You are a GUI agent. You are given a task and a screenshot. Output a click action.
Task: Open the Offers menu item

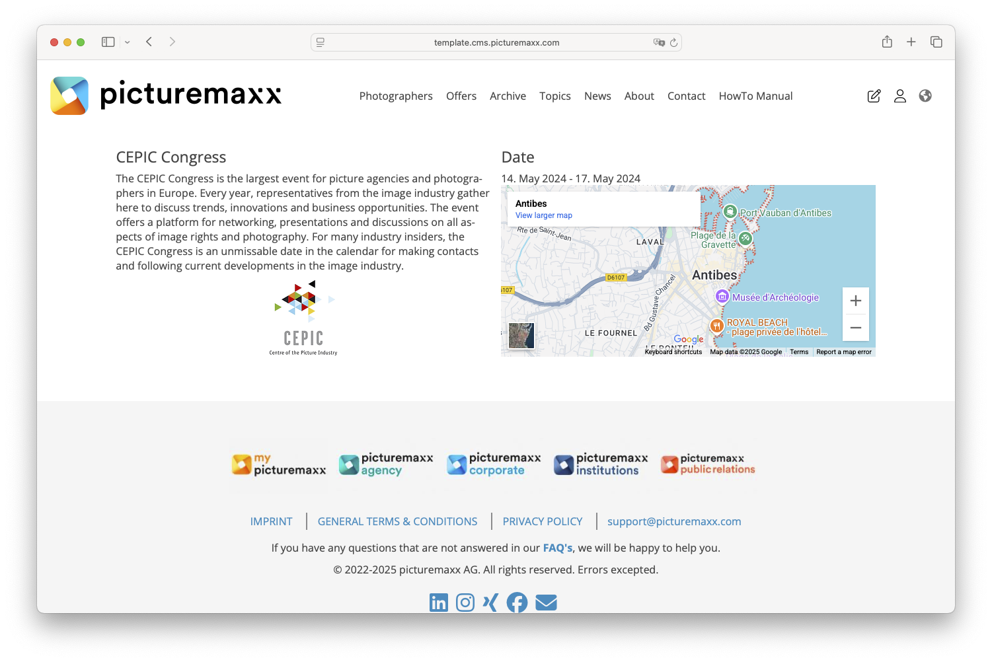(x=461, y=96)
